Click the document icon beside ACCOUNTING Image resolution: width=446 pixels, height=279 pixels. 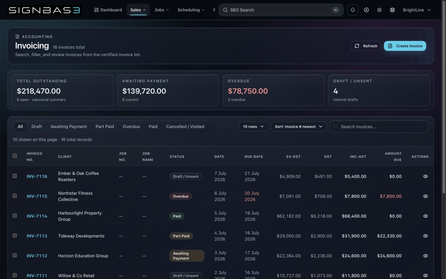click(17, 37)
